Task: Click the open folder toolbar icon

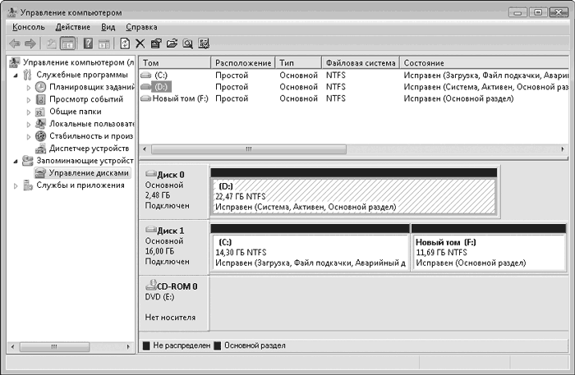Action: 172,43
